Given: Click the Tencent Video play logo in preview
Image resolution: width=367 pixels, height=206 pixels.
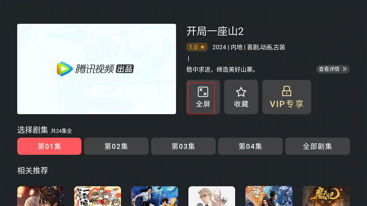Looking at the screenshot, I should tap(65, 69).
